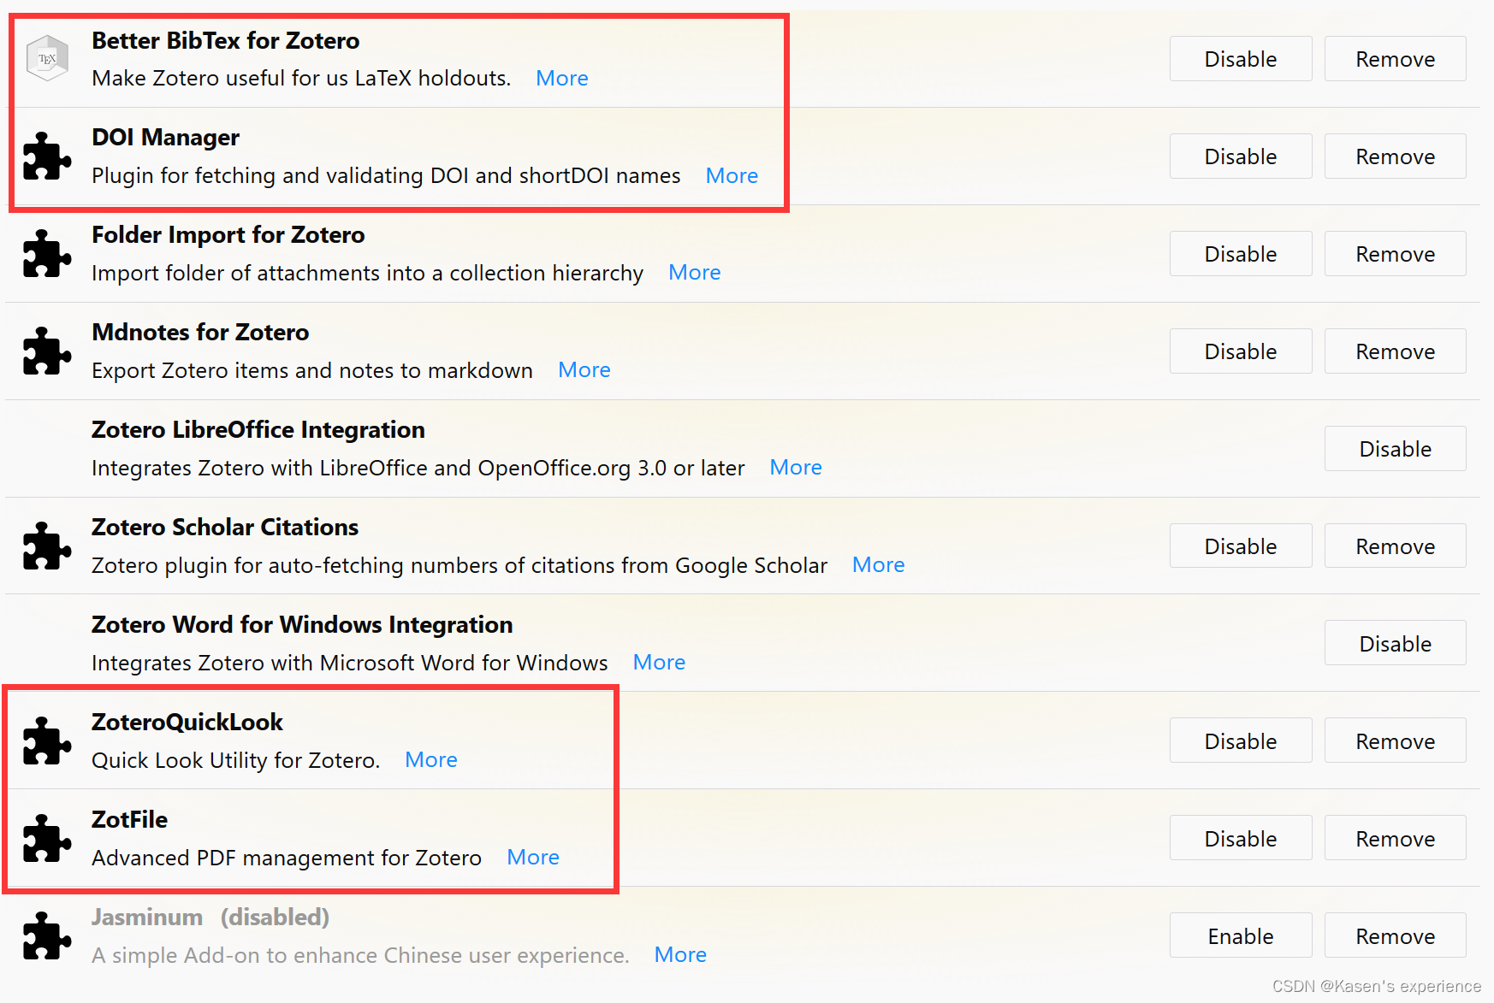Disable Zotero Scholar Citations
This screenshot has height=1003, width=1494.
pos(1241,546)
